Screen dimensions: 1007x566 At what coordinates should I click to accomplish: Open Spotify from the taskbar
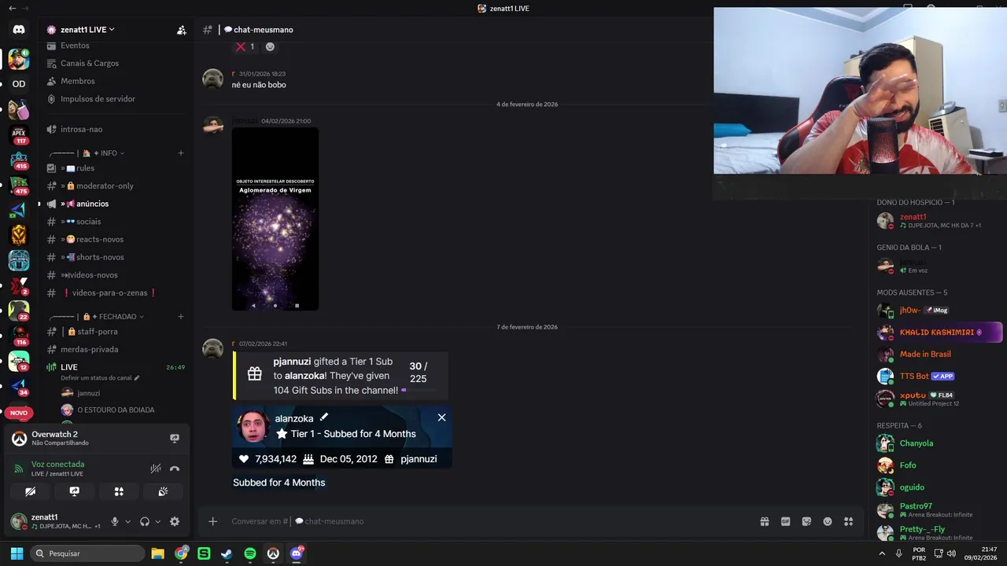(x=250, y=553)
